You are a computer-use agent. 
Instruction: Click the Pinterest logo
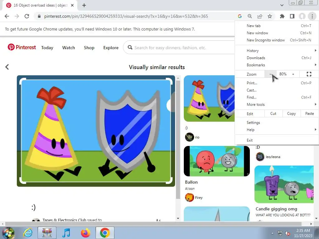click(x=22, y=47)
